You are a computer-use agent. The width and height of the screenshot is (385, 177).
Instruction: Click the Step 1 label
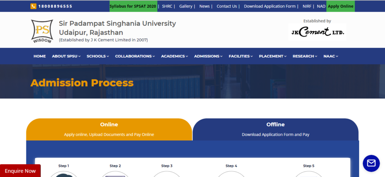point(64,166)
